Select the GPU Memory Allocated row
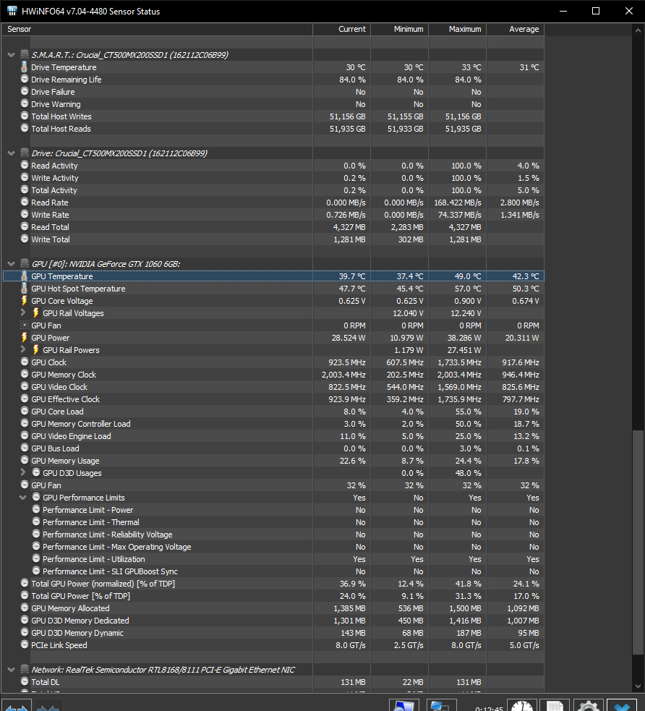Screen dimensions: 645x711 (x=273, y=608)
